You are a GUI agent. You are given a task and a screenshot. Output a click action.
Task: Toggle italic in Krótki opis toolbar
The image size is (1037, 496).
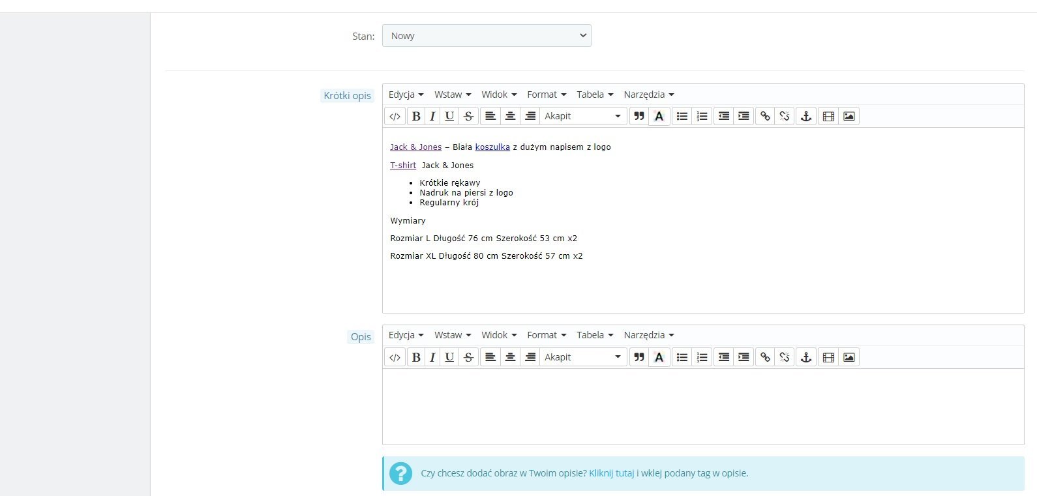(x=432, y=116)
